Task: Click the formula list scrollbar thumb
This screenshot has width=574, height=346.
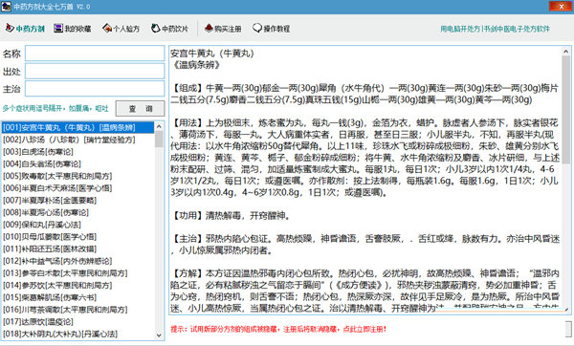Action: coord(159,140)
